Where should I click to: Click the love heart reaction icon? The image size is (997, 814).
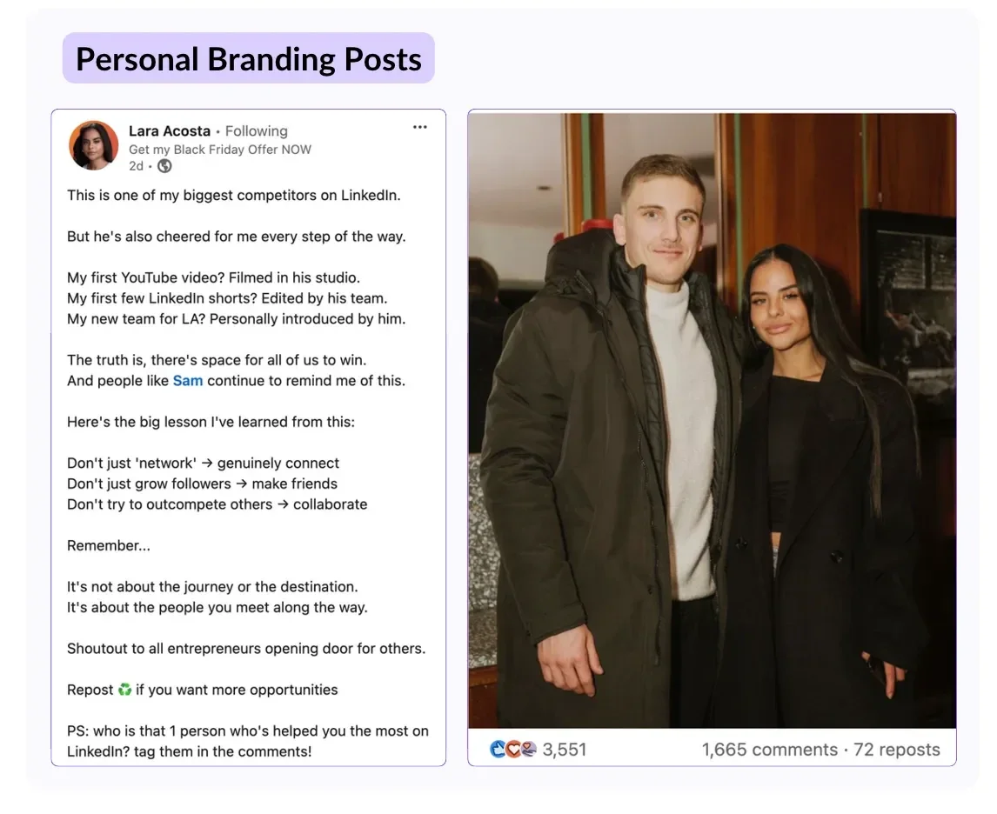[513, 748]
